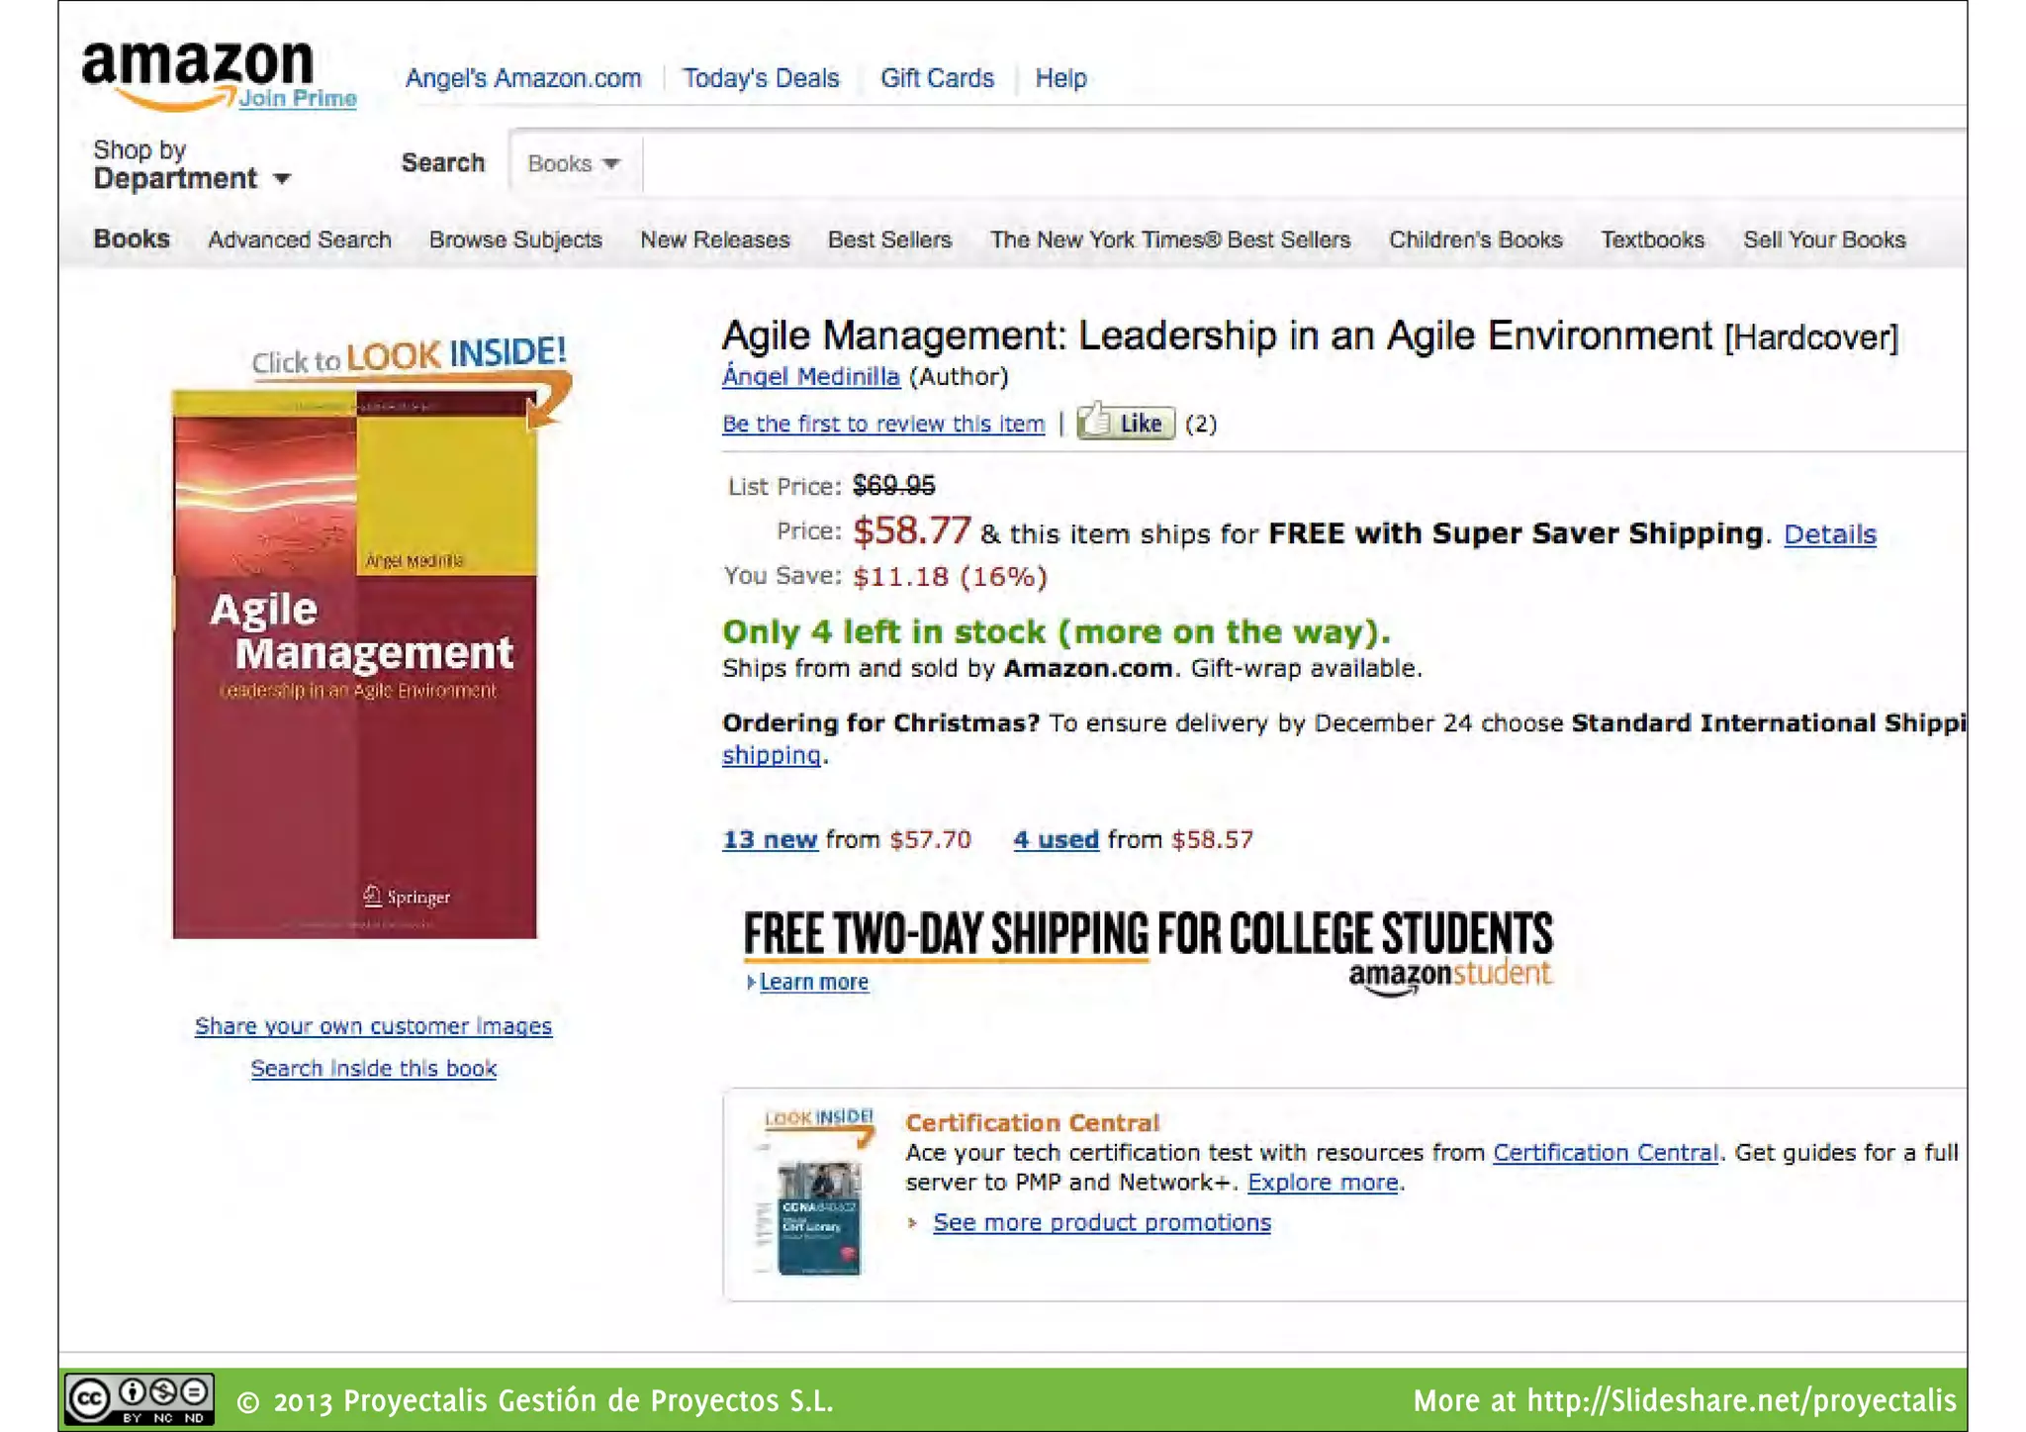Click the Gift Cards link
This screenshot has width=2026, height=1432.
pyautogui.click(x=937, y=78)
